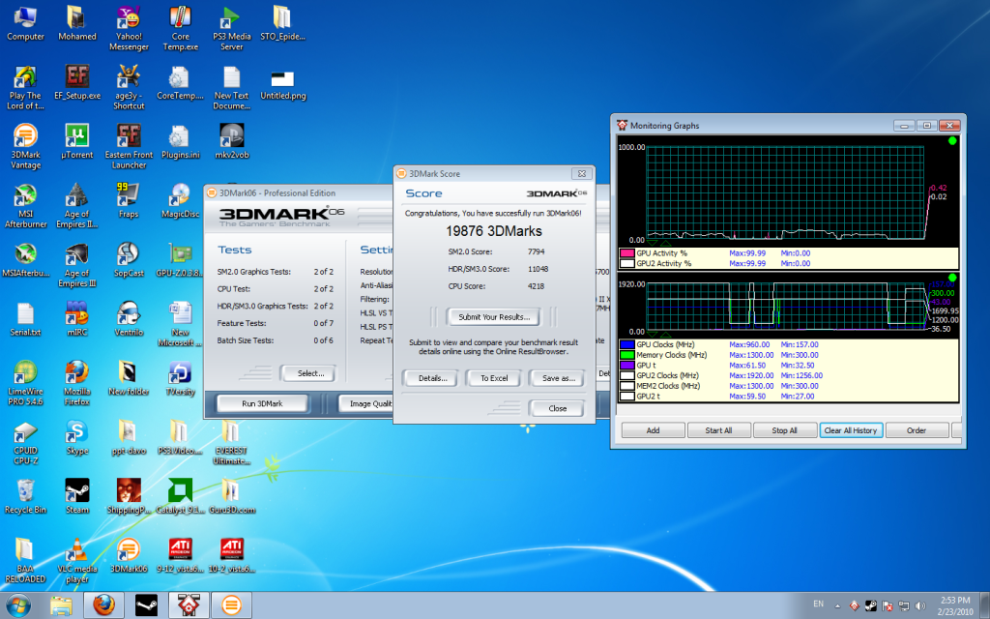Launch Steam from the taskbar
Image resolution: width=990 pixels, height=619 pixels.
pos(146,604)
